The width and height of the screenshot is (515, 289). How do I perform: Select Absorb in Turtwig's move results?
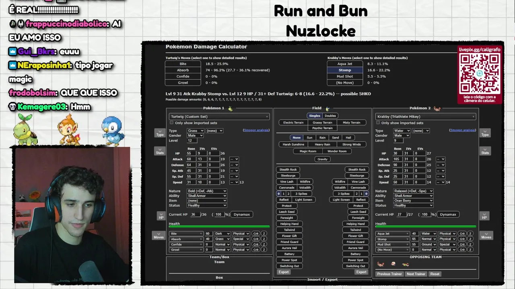[x=183, y=70]
